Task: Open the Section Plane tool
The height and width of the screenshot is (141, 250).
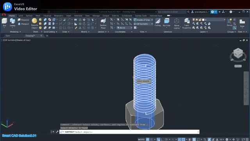Action: (103, 23)
